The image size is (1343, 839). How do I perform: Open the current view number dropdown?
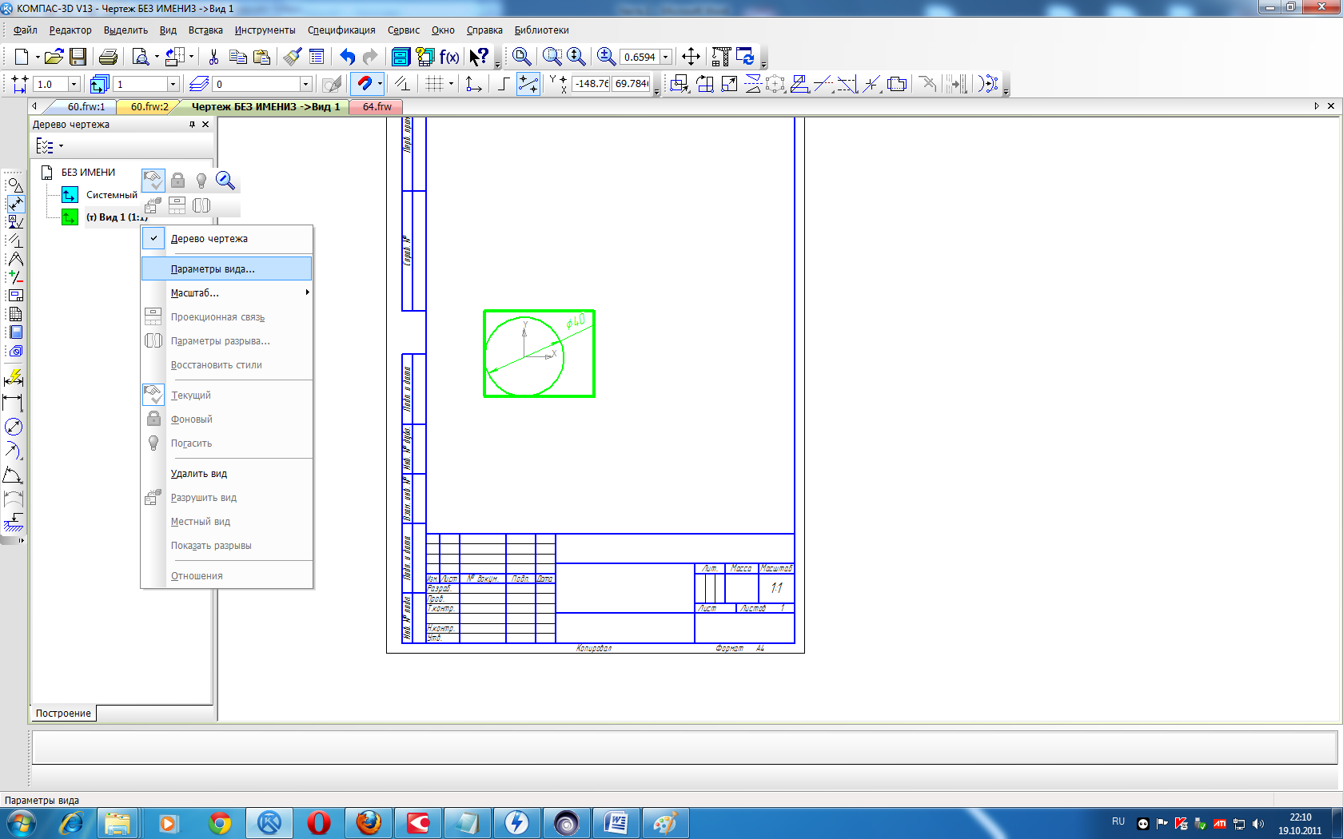coord(173,84)
